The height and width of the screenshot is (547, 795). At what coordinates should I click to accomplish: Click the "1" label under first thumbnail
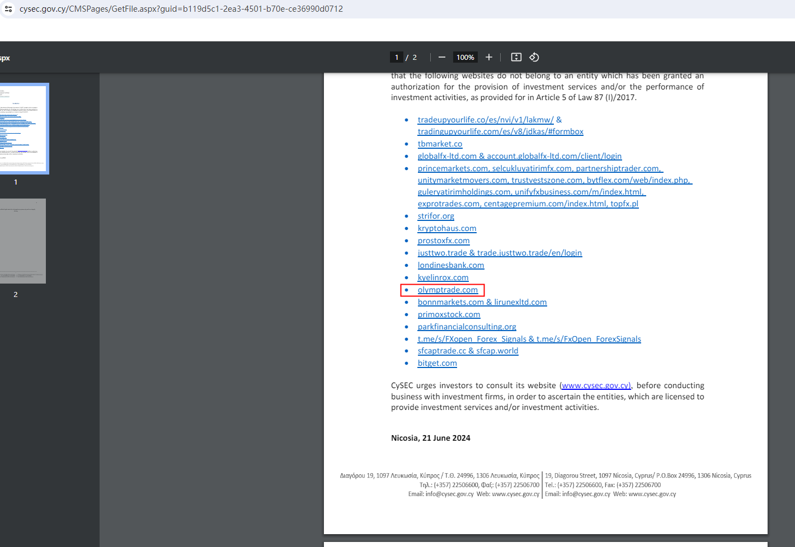16,182
